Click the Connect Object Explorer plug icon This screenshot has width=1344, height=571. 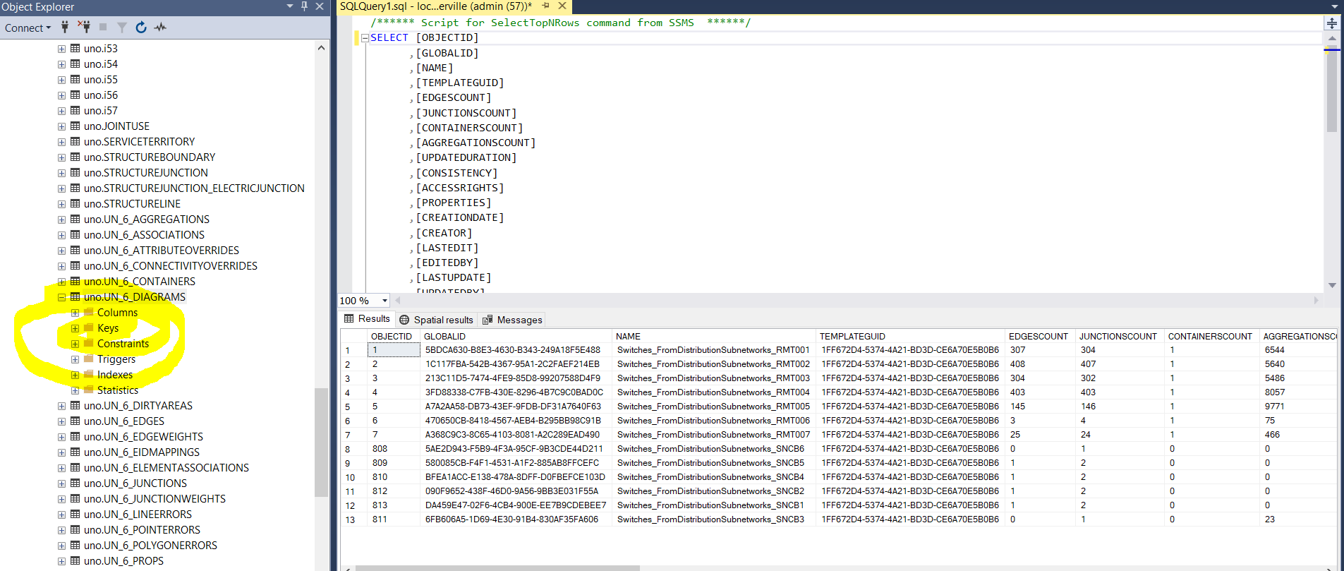[x=65, y=28]
